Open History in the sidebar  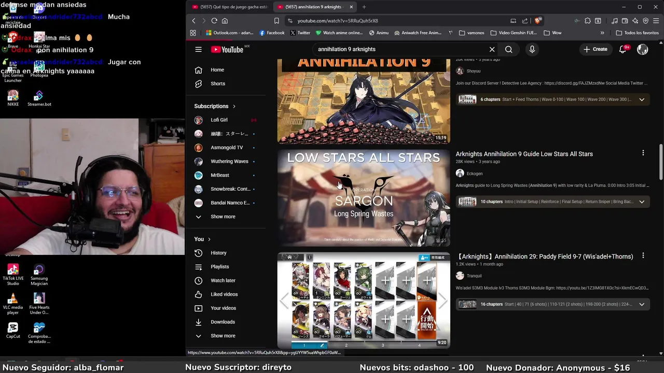tap(218, 253)
